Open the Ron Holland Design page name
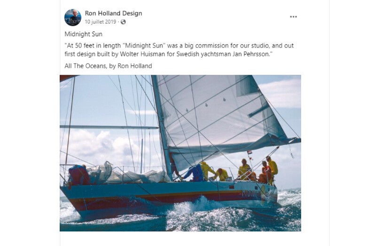 point(113,13)
